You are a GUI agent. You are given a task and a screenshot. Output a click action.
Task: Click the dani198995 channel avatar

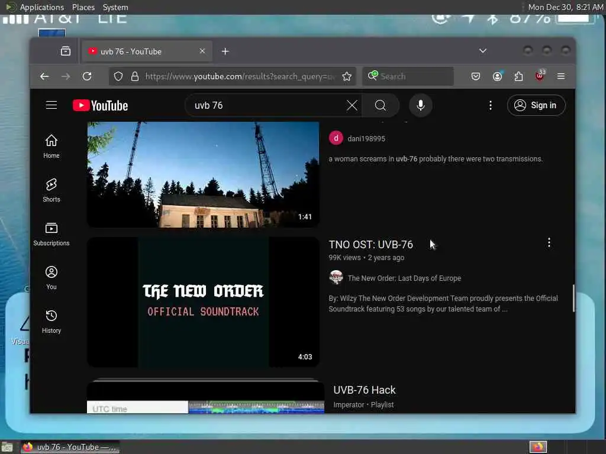[x=336, y=138]
